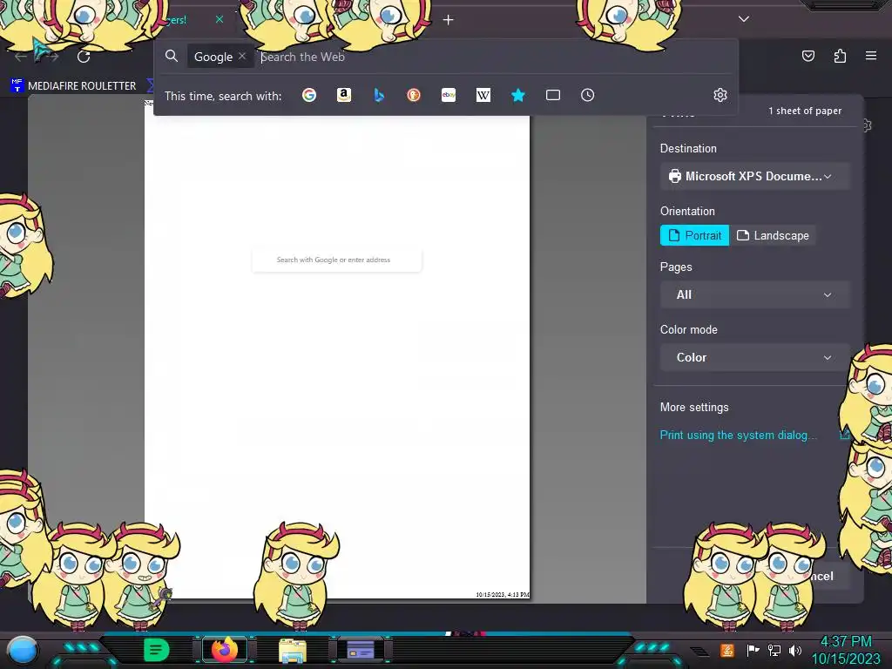Viewport: 892px width, 669px height.
Task: Open the taskbar clock showing 4:37 PM
Action: point(846,650)
